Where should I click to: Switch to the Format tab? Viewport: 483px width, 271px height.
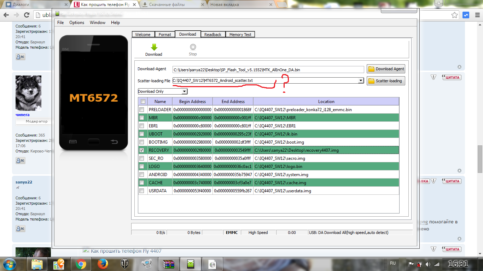tap(165, 35)
